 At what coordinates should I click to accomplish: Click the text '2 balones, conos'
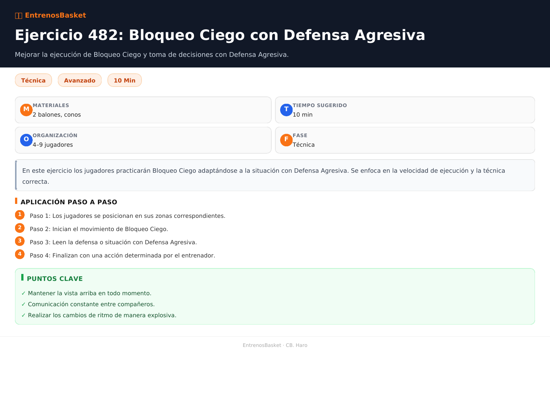(x=57, y=115)
